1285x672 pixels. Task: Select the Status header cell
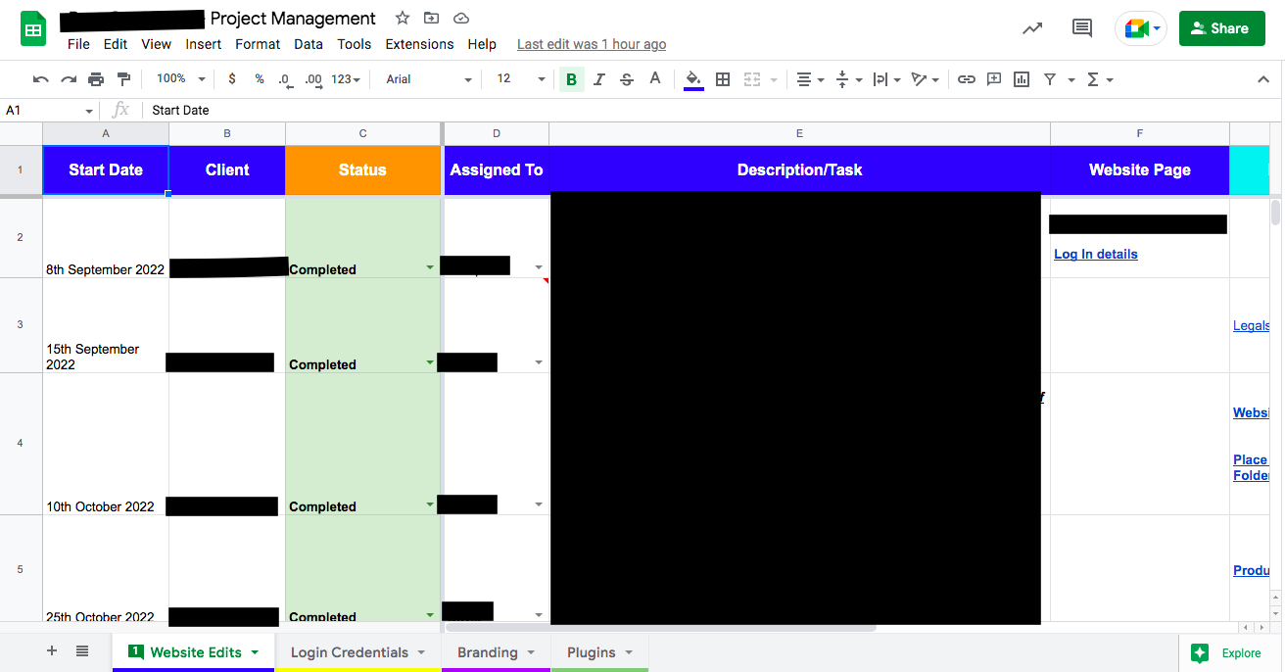click(x=363, y=170)
